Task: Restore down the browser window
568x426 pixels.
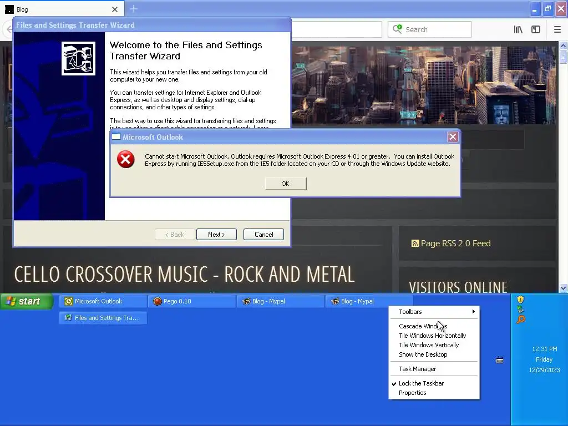Action: pos(547,9)
